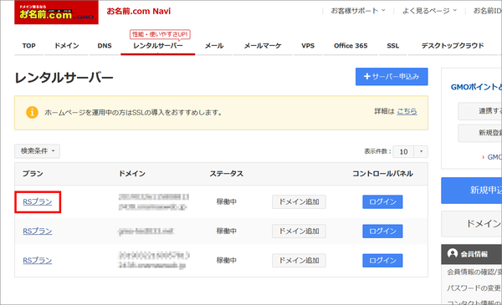Image resolution: width=502 pixels, height=305 pixels.
Task: Open the SSL tab
Action: pyautogui.click(x=393, y=46)
